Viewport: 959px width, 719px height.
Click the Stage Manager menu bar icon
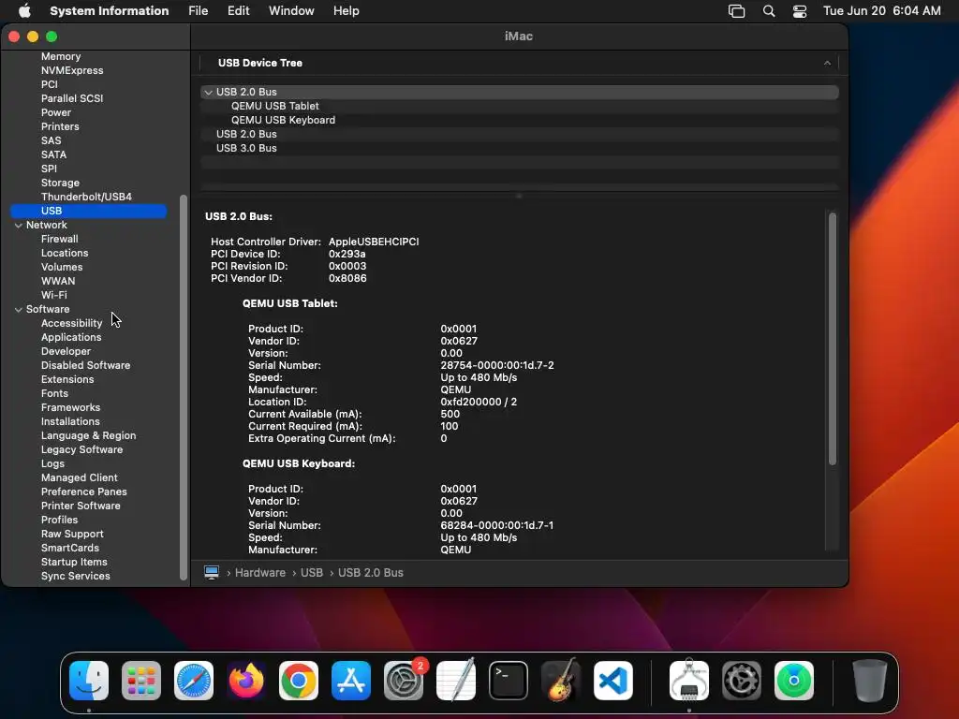tap(736, 11)
